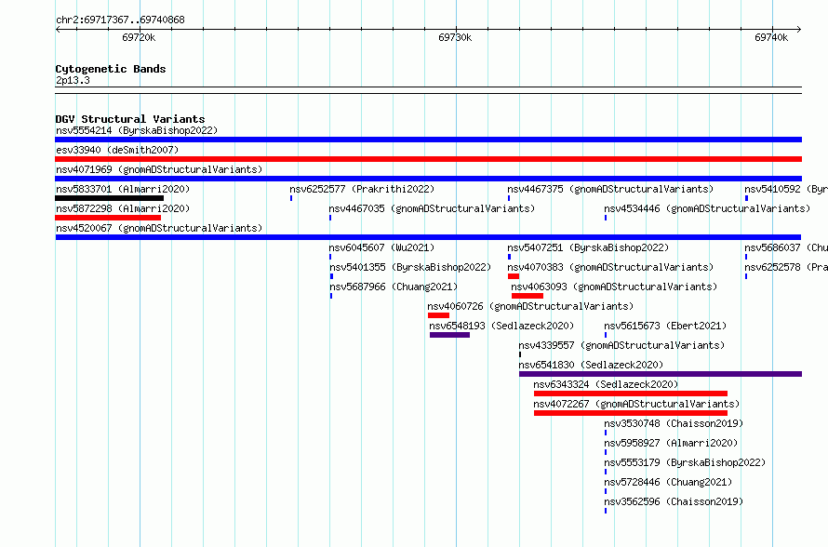The image size is (828, 547).
Task: Click the nsv5554214 (ByrskaBishop2022) variant label
Action: 137,130
